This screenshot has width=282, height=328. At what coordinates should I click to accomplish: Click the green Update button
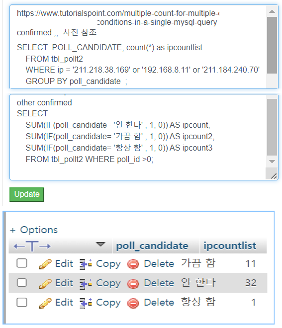(x=27, y=194)
